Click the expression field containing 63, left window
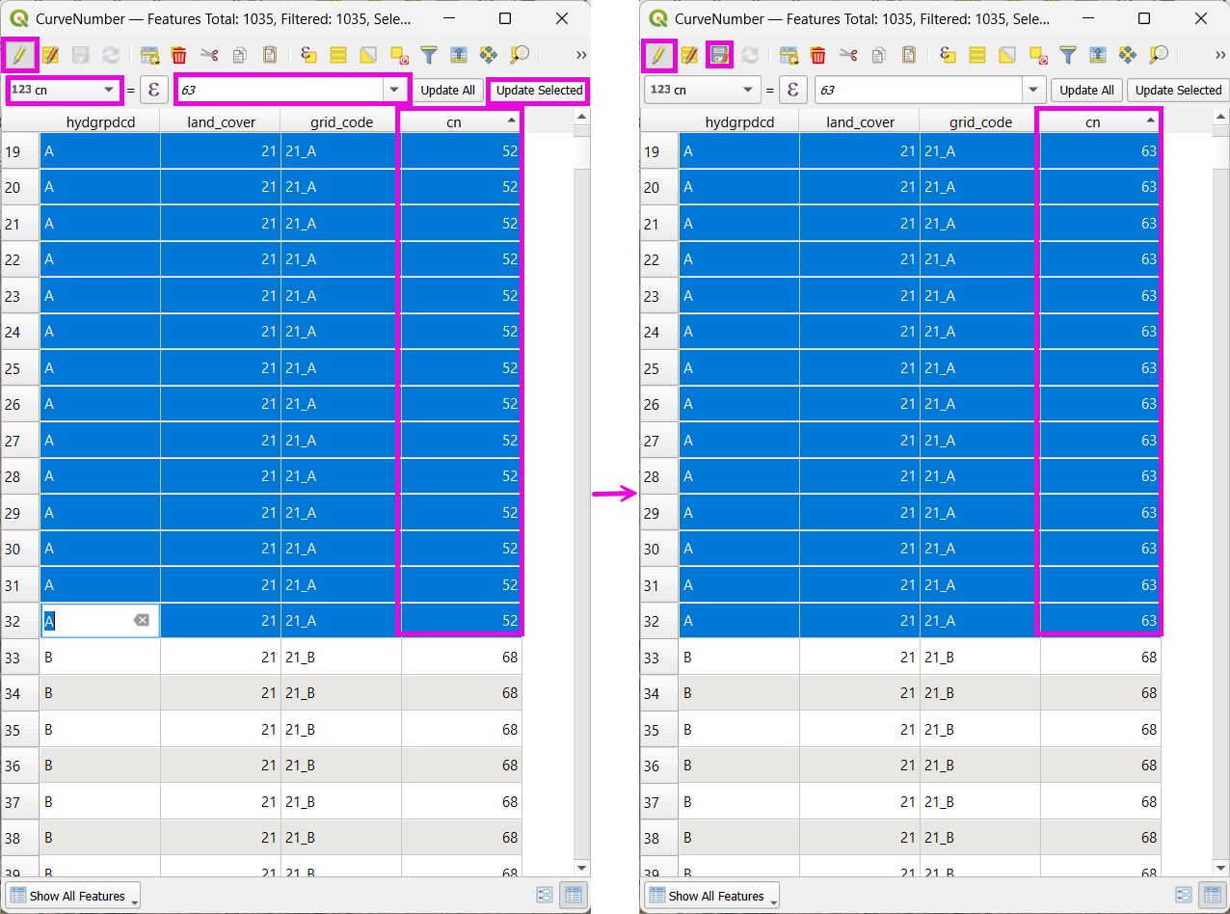This screenshot has height=914, width=1230. pyautogui.click(x=280, y=90)
